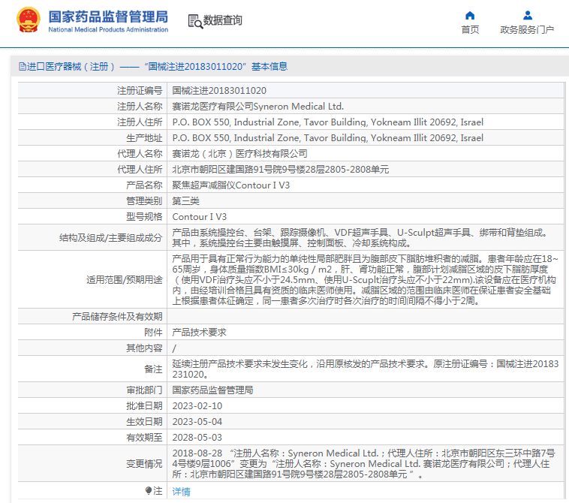Click 赛诺龙医疗有限公司Syneron Medical Ltd. value

tap(257, 107)
